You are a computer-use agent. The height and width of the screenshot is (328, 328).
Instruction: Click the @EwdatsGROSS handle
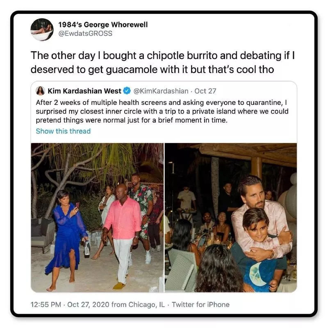[x=85, y=33]
